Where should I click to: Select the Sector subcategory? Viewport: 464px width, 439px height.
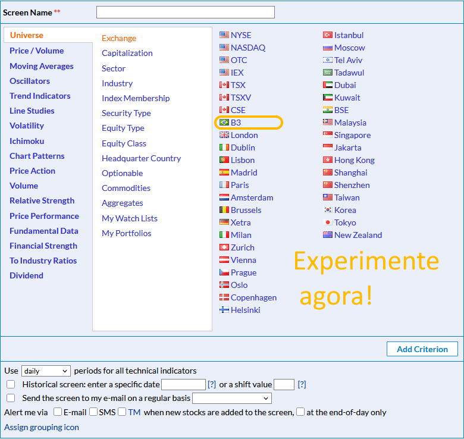click(114, 68)
